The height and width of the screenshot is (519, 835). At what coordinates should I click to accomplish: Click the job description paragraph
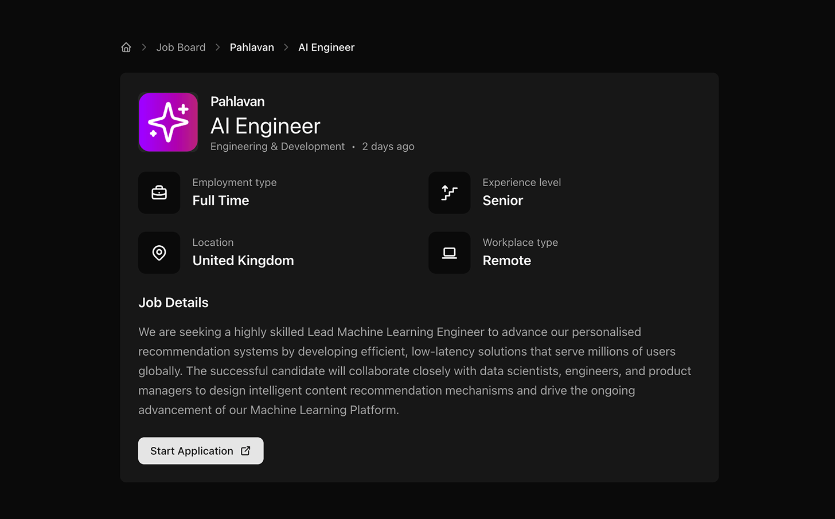pyautogui.click(x=415, y=371)
